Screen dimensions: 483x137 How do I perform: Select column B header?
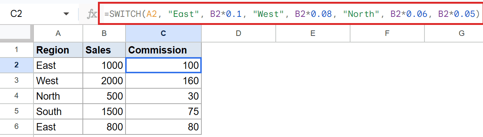coord(104,33)
